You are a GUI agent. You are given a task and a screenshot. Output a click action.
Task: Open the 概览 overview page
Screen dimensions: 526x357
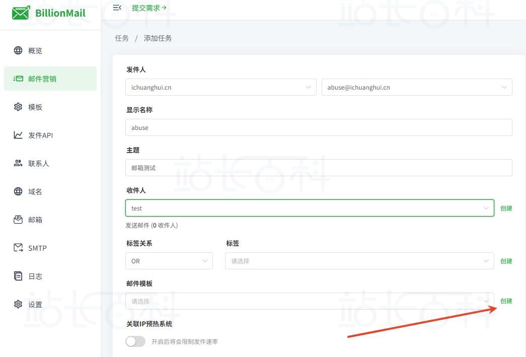click(50, 50)
